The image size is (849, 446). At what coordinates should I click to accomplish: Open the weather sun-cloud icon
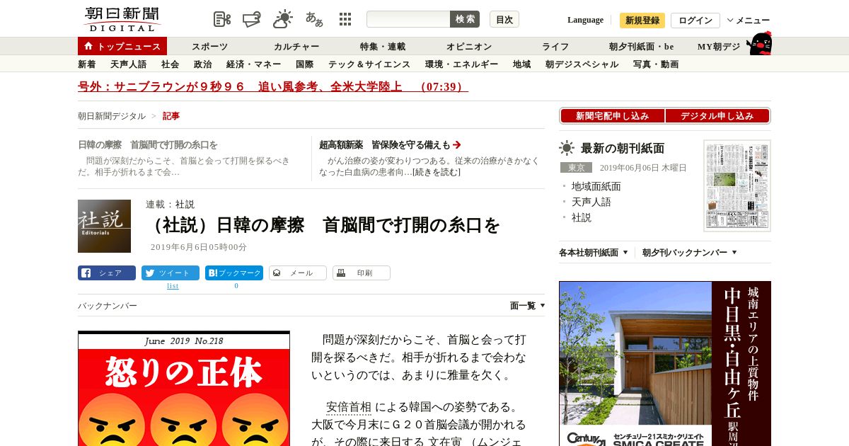click(x=283, y=20)
